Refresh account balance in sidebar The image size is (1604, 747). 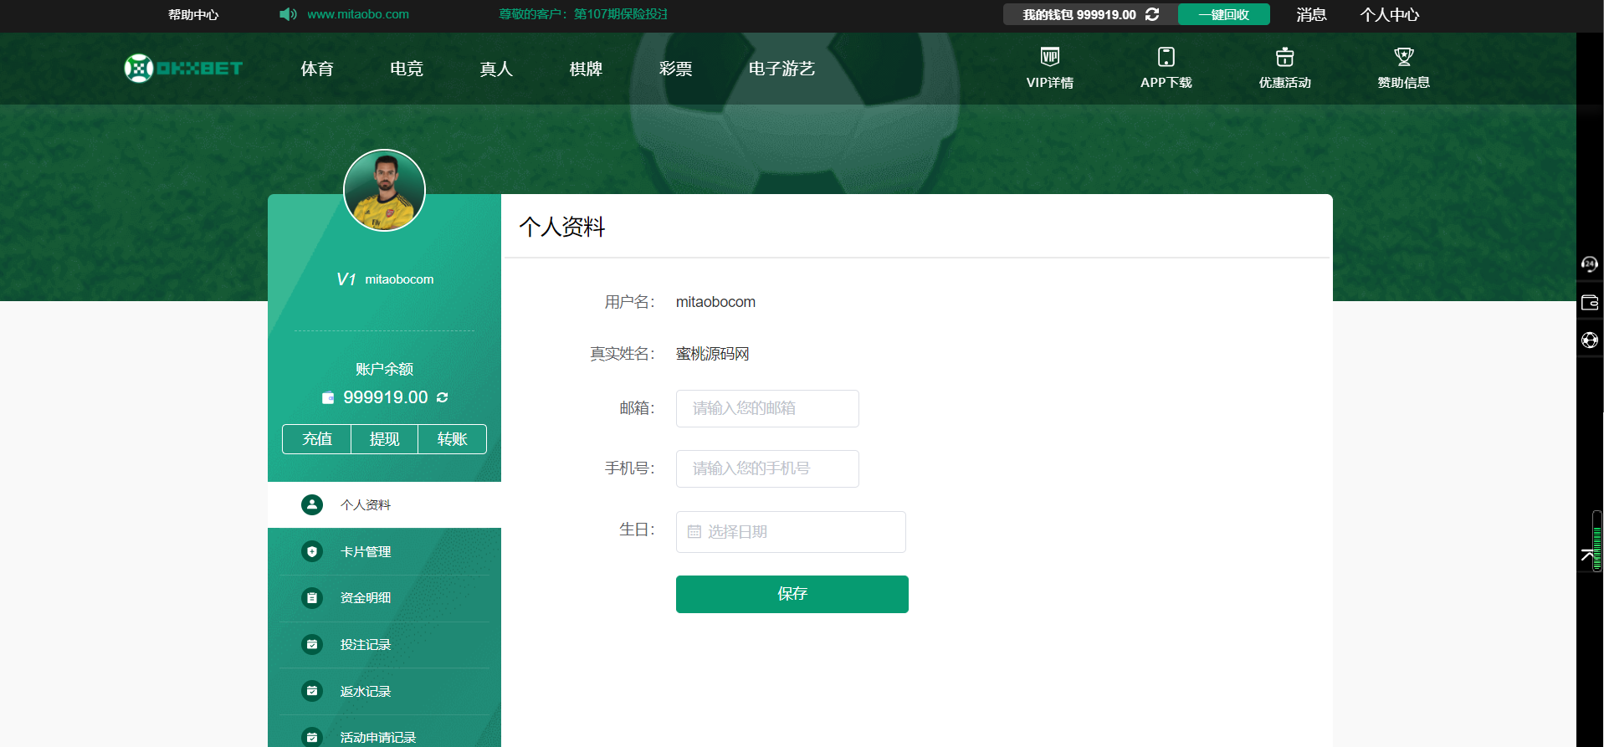tap(443, 397)
